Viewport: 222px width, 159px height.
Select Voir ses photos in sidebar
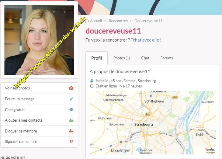[17, 88]
